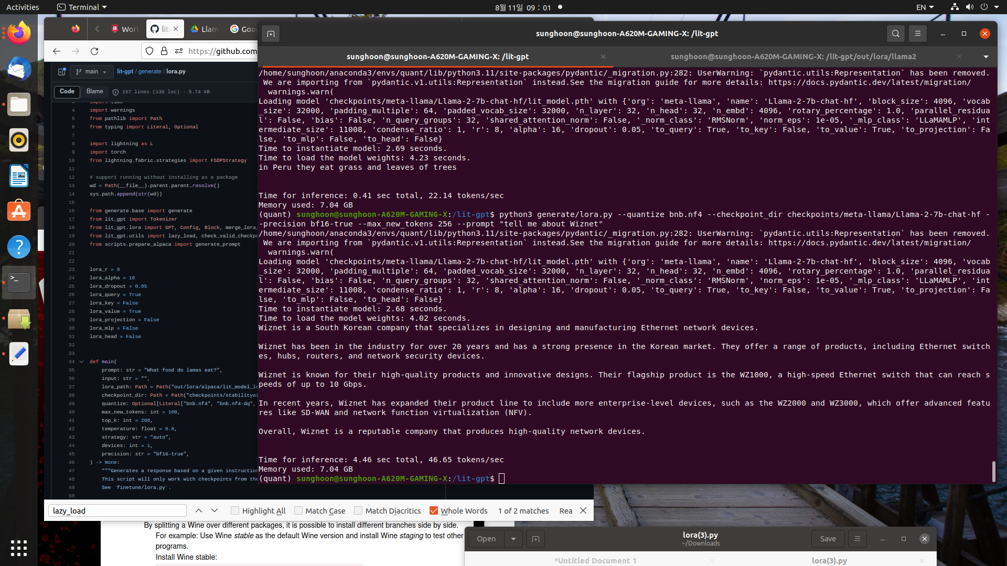Click the terminal search icon

click(896, 34)
